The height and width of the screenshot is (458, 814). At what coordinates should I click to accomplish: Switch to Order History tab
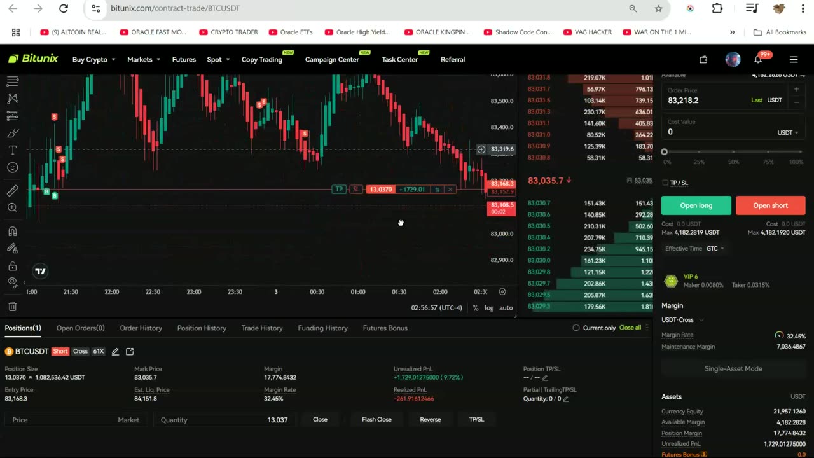tap(141, 328)
